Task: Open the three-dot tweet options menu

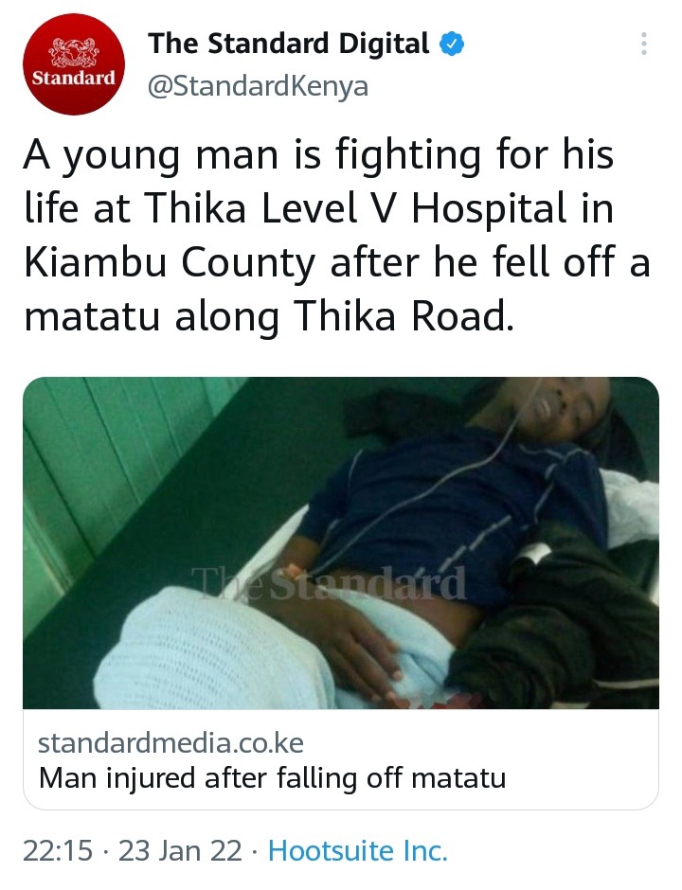Action: (643, 44)
